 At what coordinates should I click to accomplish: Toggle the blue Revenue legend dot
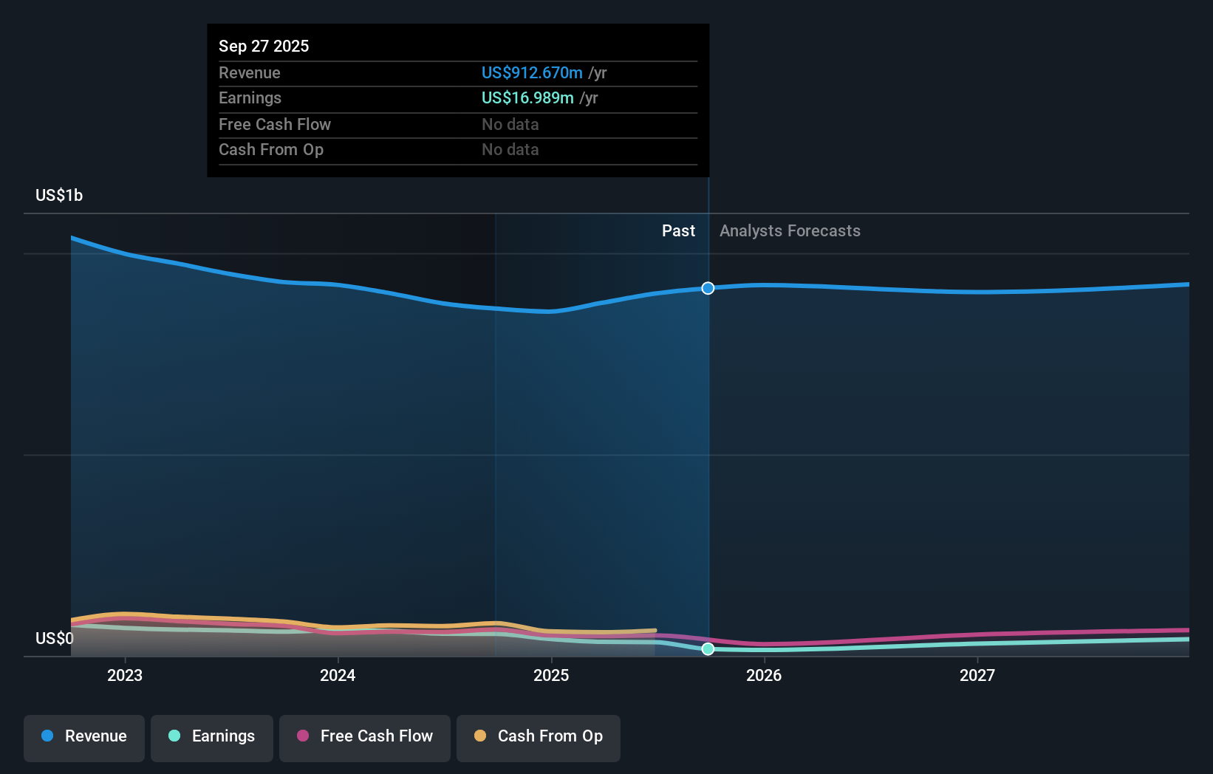coord(47,736)
